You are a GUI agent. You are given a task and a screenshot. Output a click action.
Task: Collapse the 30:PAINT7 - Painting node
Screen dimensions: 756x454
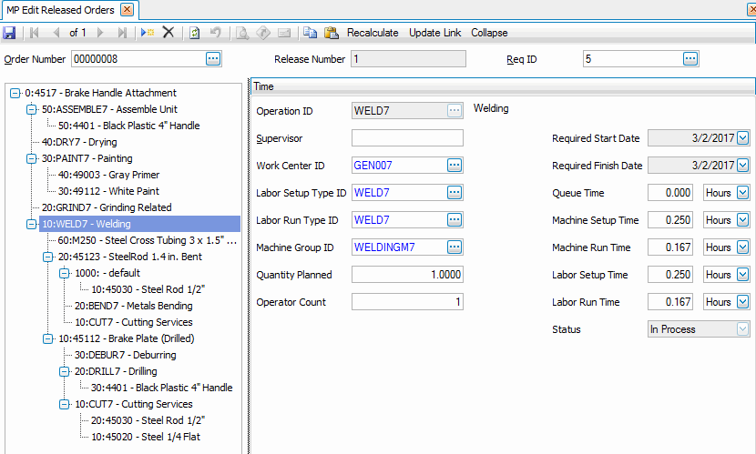coord(34,158)
